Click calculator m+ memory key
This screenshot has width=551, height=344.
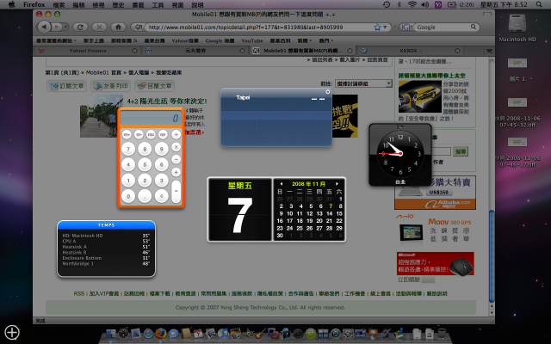coord(127,134)
